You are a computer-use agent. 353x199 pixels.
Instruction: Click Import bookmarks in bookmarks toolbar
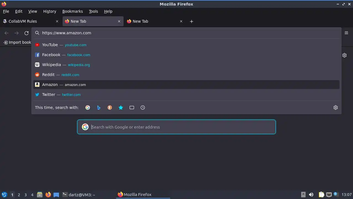(x=17, y=42)
